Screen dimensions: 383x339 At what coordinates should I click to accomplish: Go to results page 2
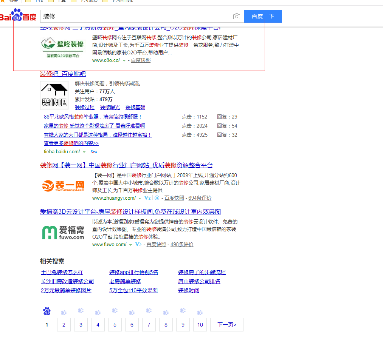(64, 325)
